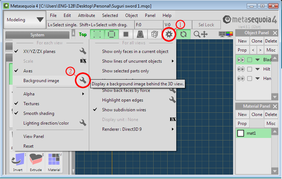Click wrench next to Background image
282x179 pixels.
coord(83,80)
